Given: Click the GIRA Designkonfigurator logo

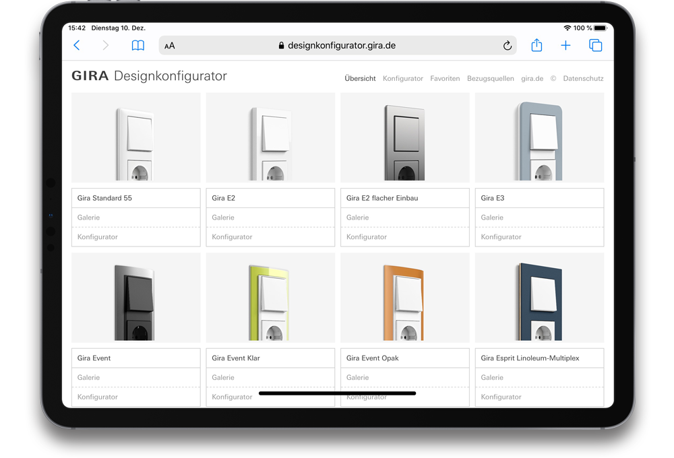Looking at the screenshot, I should coord(149,76).
